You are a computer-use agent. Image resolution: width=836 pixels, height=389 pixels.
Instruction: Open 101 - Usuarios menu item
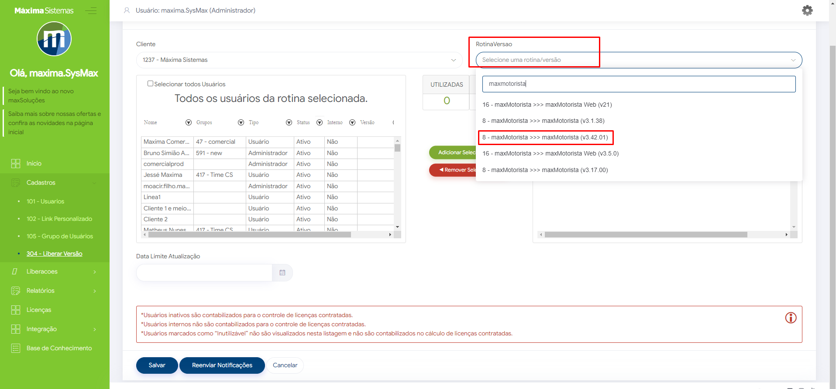(x=45, y=201)
